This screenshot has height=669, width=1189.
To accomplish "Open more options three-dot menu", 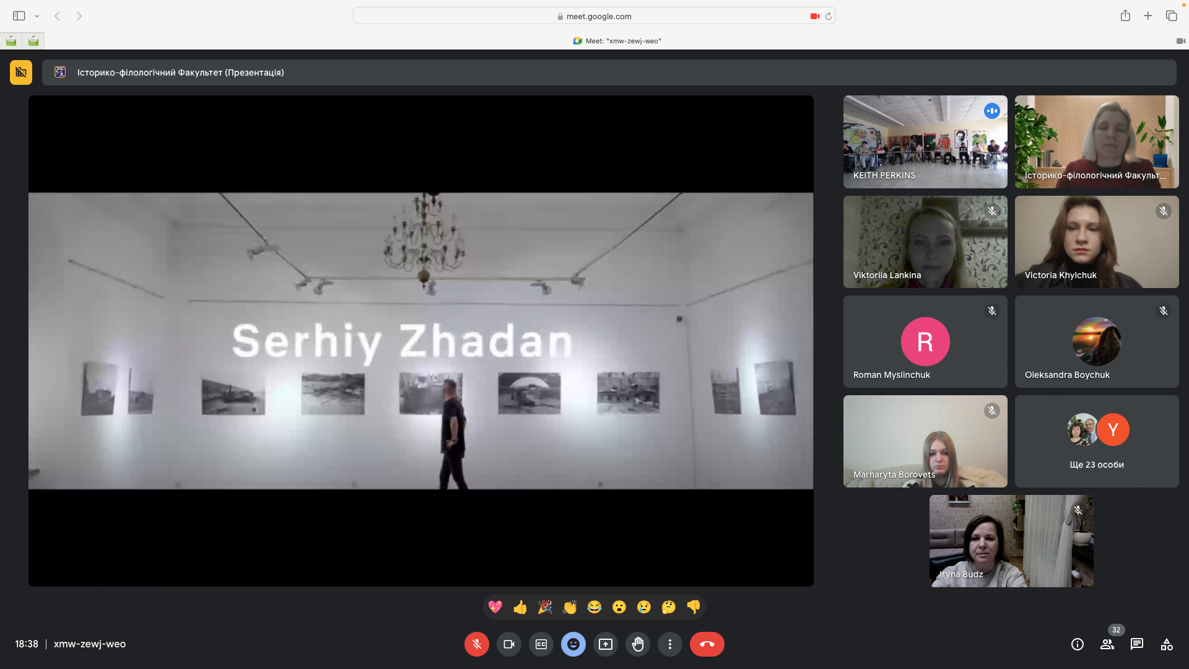I will click(670, 644).
